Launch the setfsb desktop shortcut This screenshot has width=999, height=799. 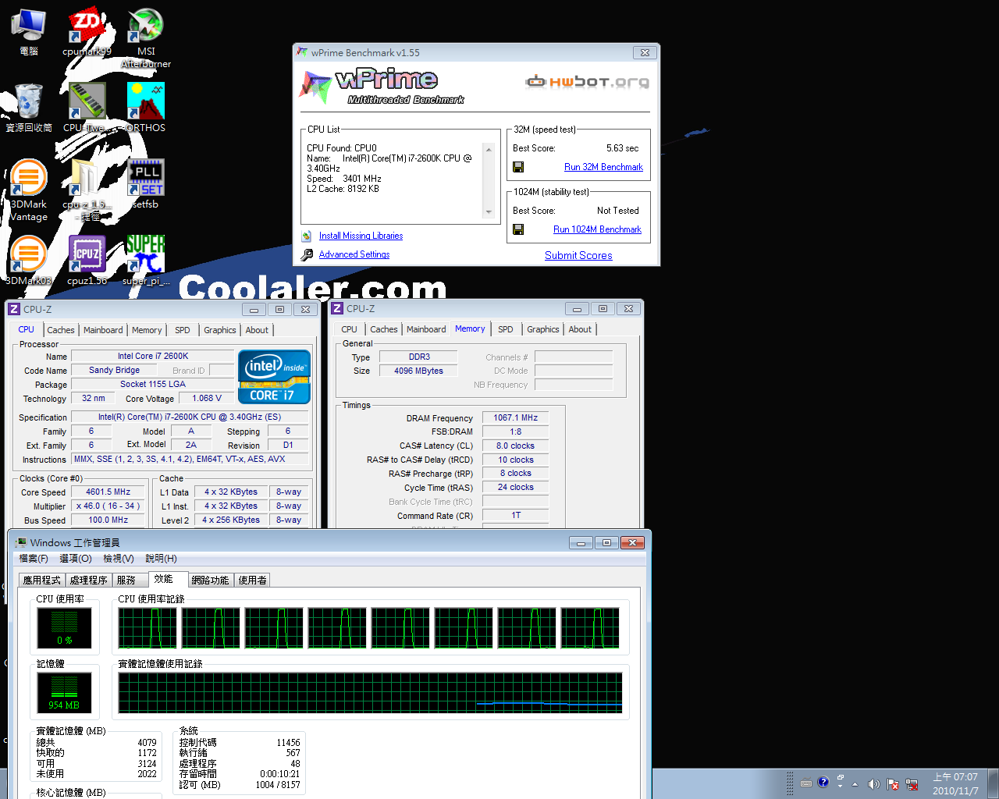[x=146, y=184]
